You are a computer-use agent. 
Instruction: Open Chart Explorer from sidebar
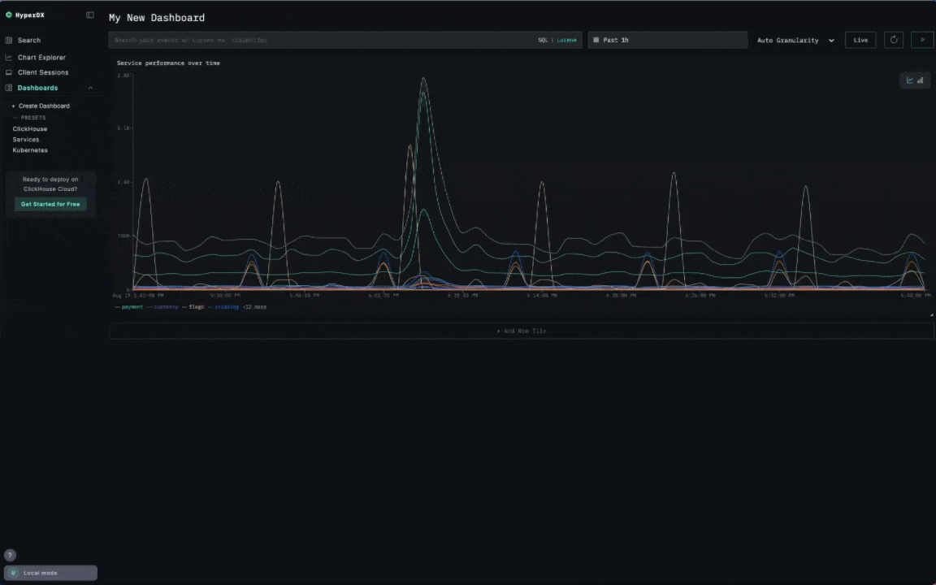coord(41,58)
